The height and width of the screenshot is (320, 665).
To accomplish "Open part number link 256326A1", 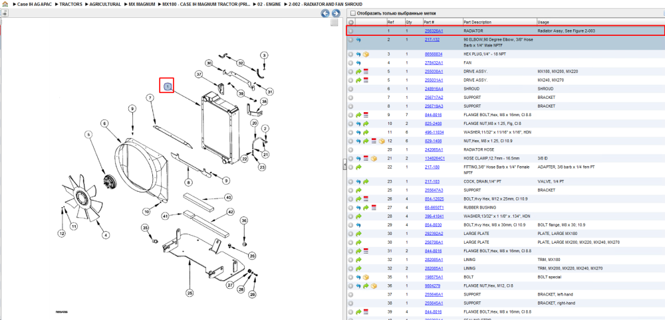I will 434,31.
